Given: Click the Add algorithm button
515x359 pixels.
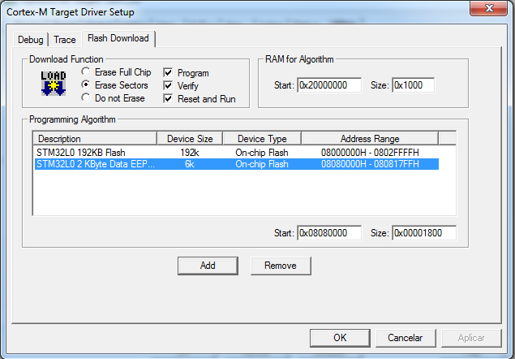Looking at the screenshot, I should (x=208, y=266).
